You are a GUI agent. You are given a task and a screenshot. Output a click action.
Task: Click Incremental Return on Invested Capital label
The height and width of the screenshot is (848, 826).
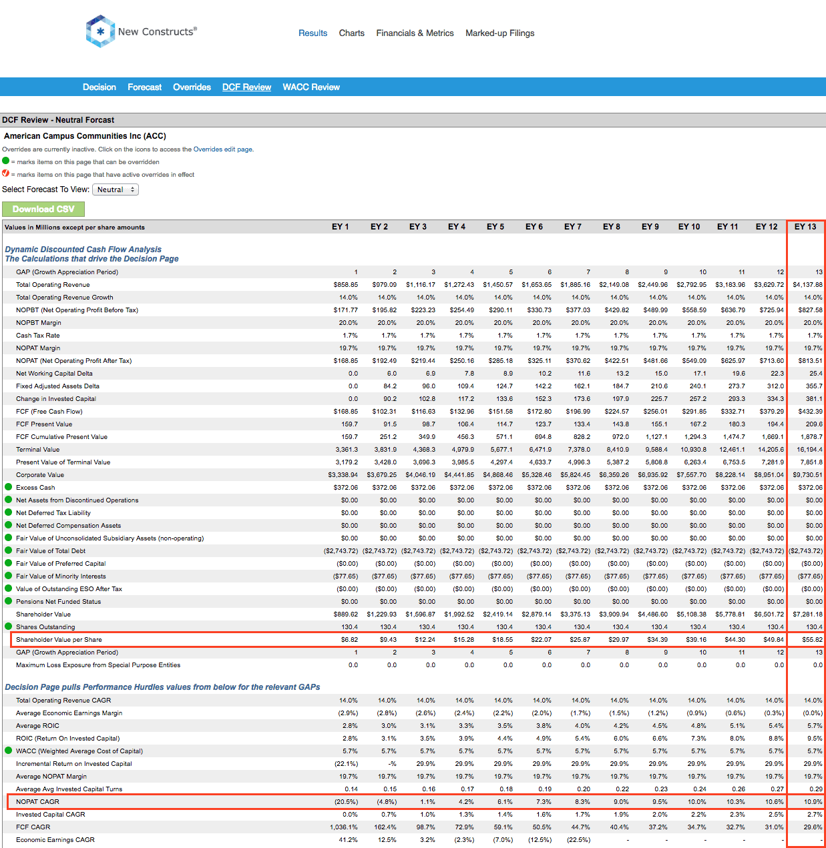74,764
